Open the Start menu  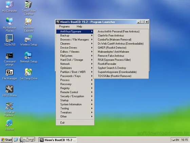tap(6, 140)
